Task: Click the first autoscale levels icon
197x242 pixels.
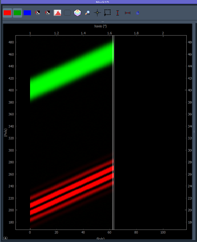Action: [x=37, y=13]
